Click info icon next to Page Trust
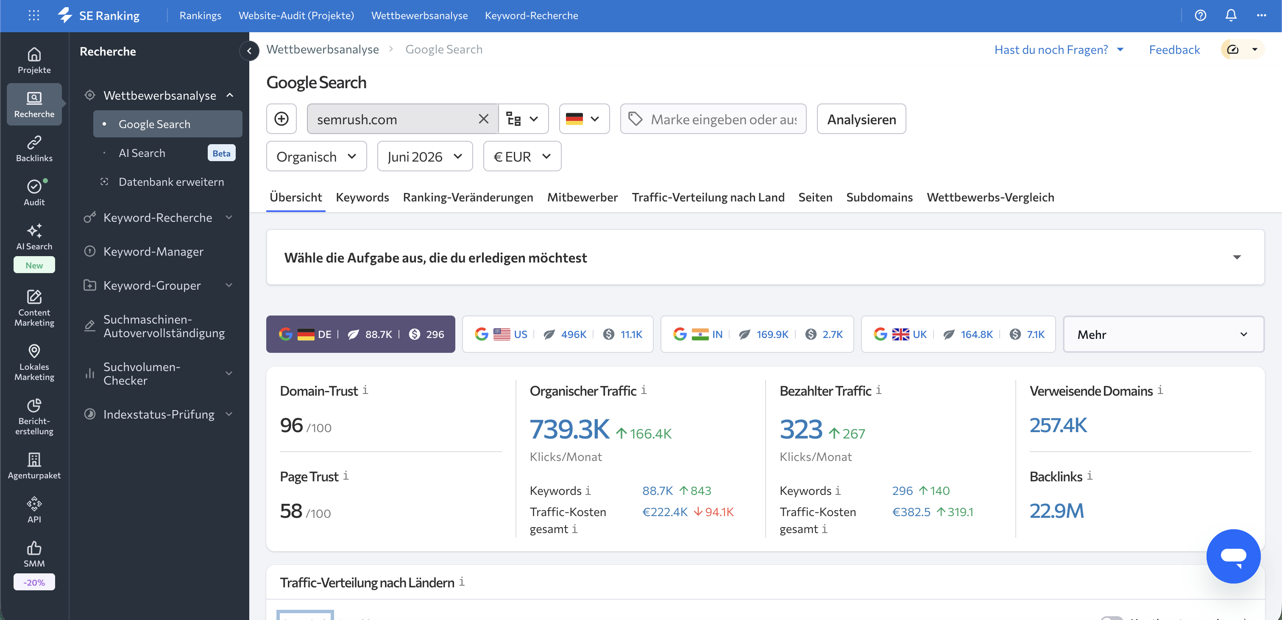Image resolution: width=1282 pixels, height=620 pixels. click(346, 475)
